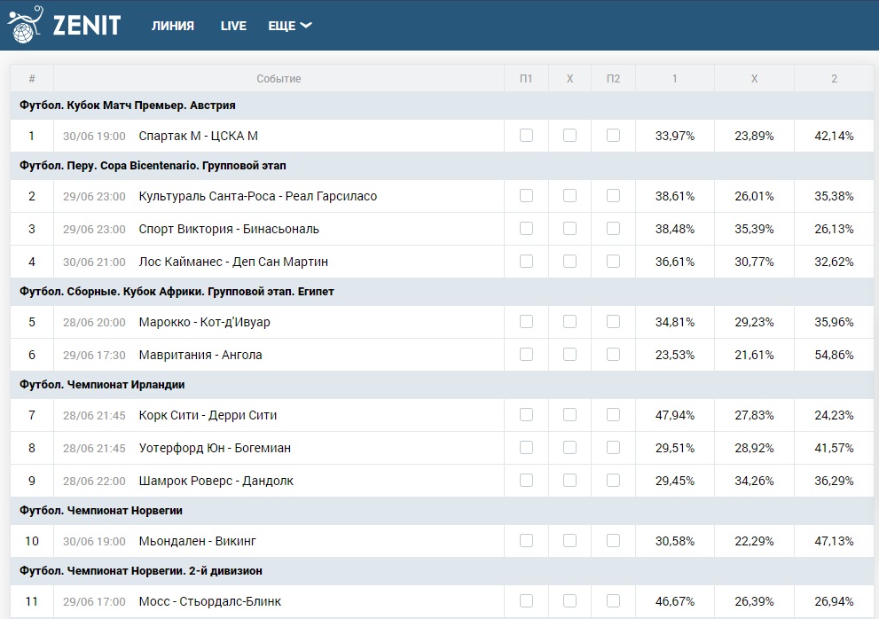Click the Лос Кайманес - Деп Сан Мартин event
The height and width of the screenshot is (619, 879).
[x=233, y=262]
